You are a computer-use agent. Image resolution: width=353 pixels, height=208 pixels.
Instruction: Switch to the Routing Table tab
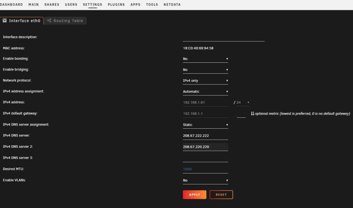tap(65, 21)
